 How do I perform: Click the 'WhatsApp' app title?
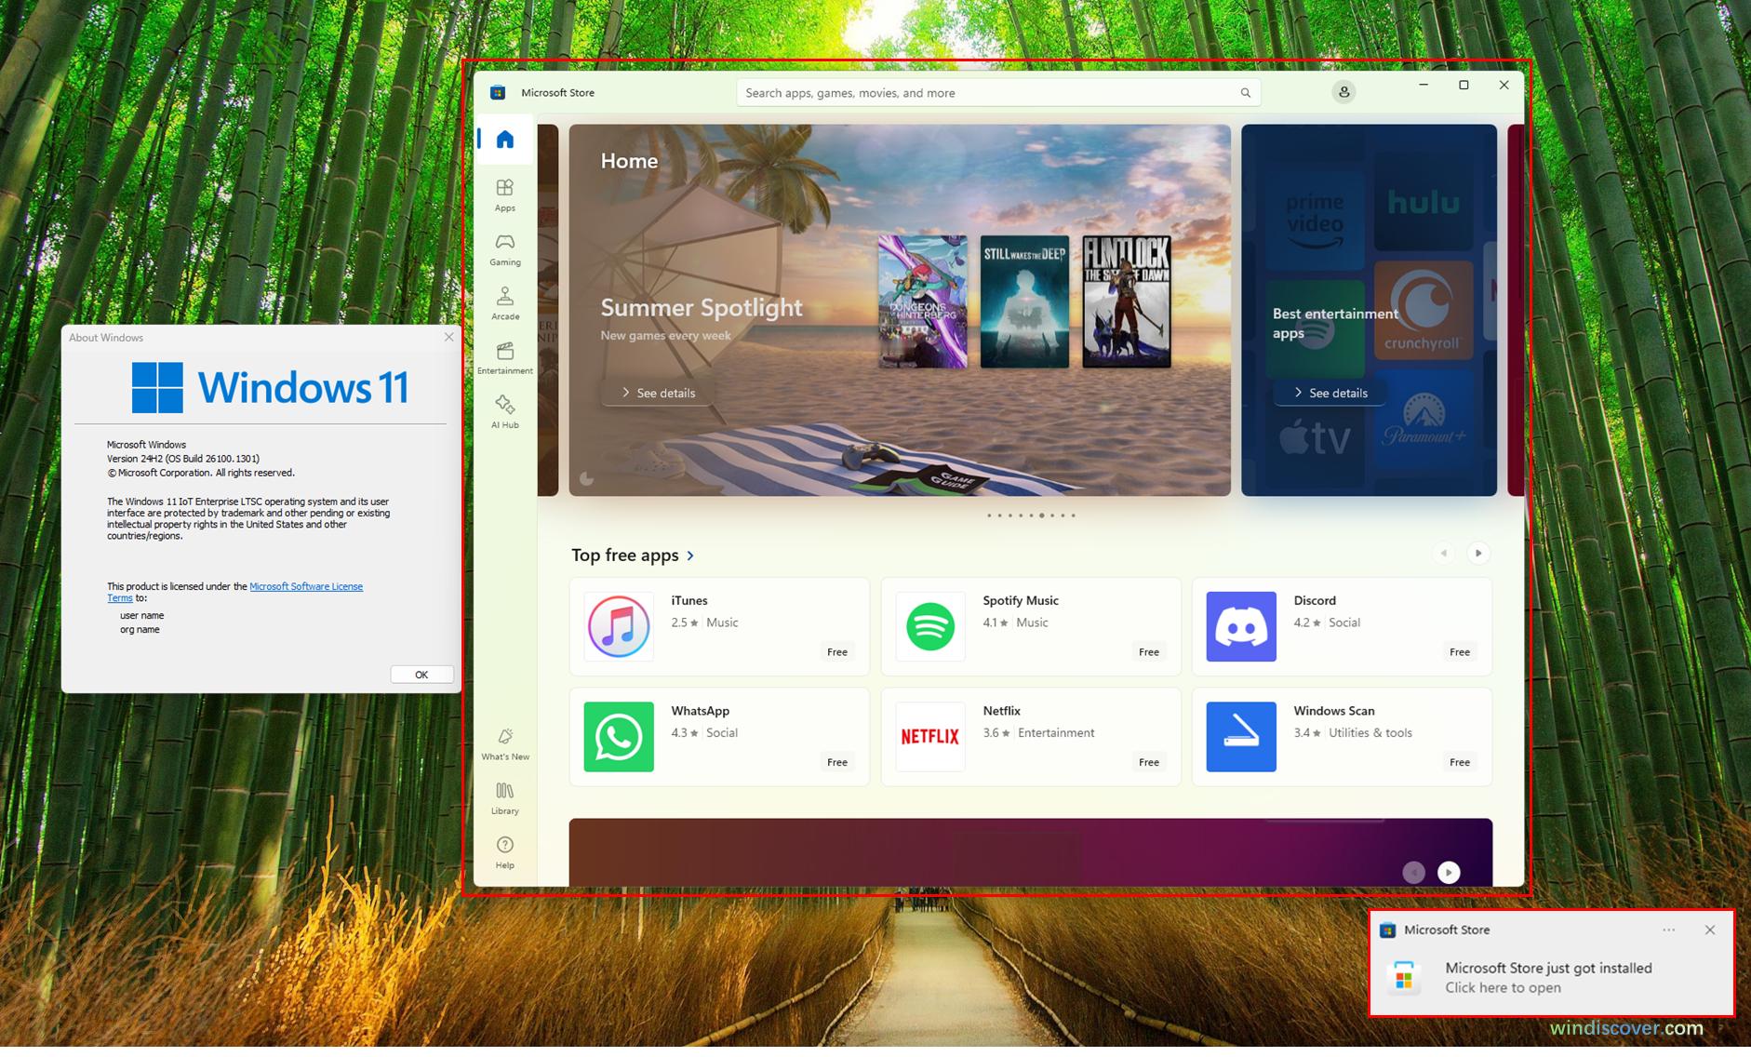click(x=700, y=711)
